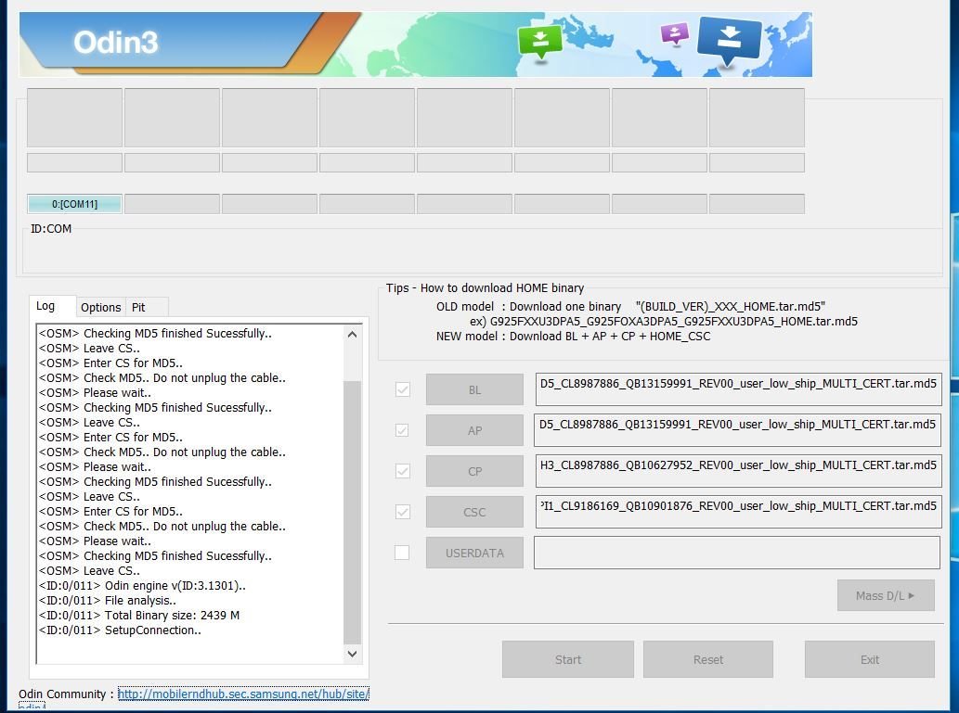This screenshot has width=959, height=713.
Task: Exit Odin3 with the Exit button
Action: (x=870, y=659)
